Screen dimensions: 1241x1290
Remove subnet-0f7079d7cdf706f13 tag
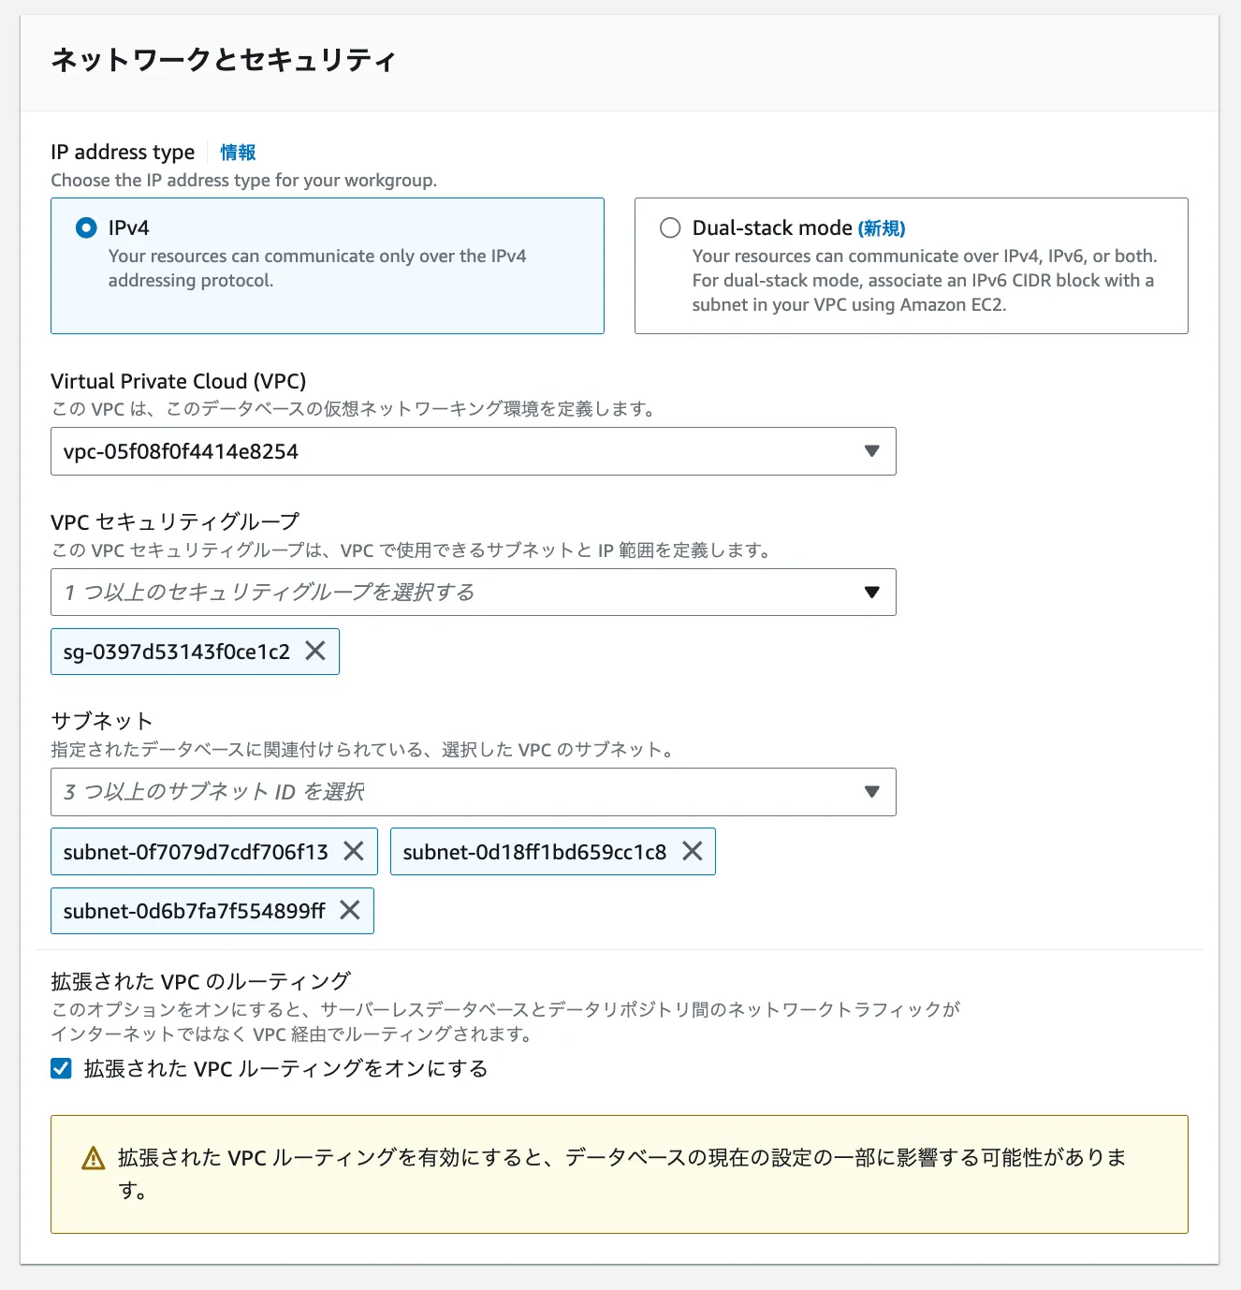click(x=354, y=851)
